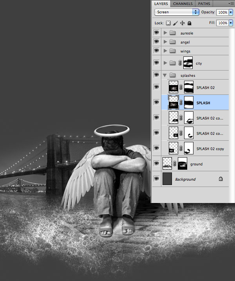Screen dimensions: 235x281
Task: Hide the Background layer
Action: 156,179
